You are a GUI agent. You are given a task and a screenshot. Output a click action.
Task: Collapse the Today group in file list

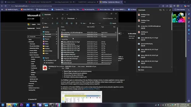[x=61, y=30]
